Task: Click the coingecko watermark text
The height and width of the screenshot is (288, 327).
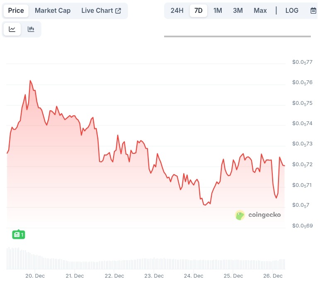Action: pyautogui.click(x=264, y=215)
